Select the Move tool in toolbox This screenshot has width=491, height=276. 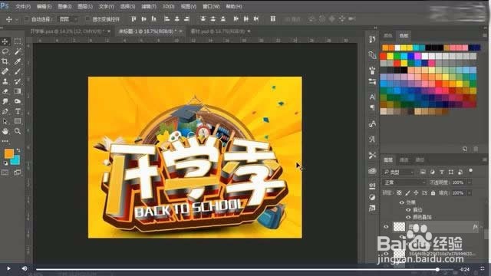pos(5,41)
